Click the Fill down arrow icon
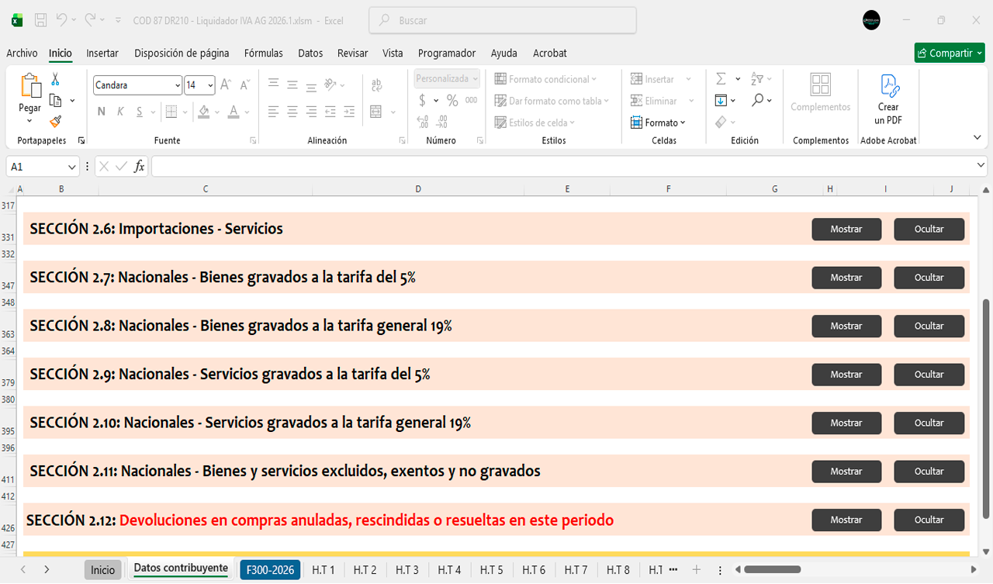Image resolution: width=993 pixels, height=584 pixels. tap(721, 100)
